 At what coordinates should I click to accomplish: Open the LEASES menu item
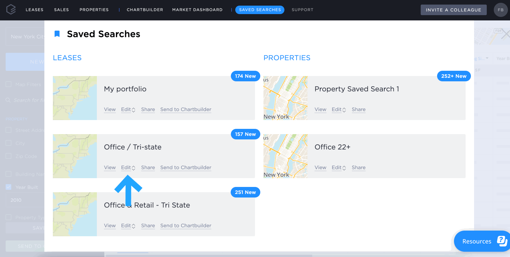[x=35, y=10]
